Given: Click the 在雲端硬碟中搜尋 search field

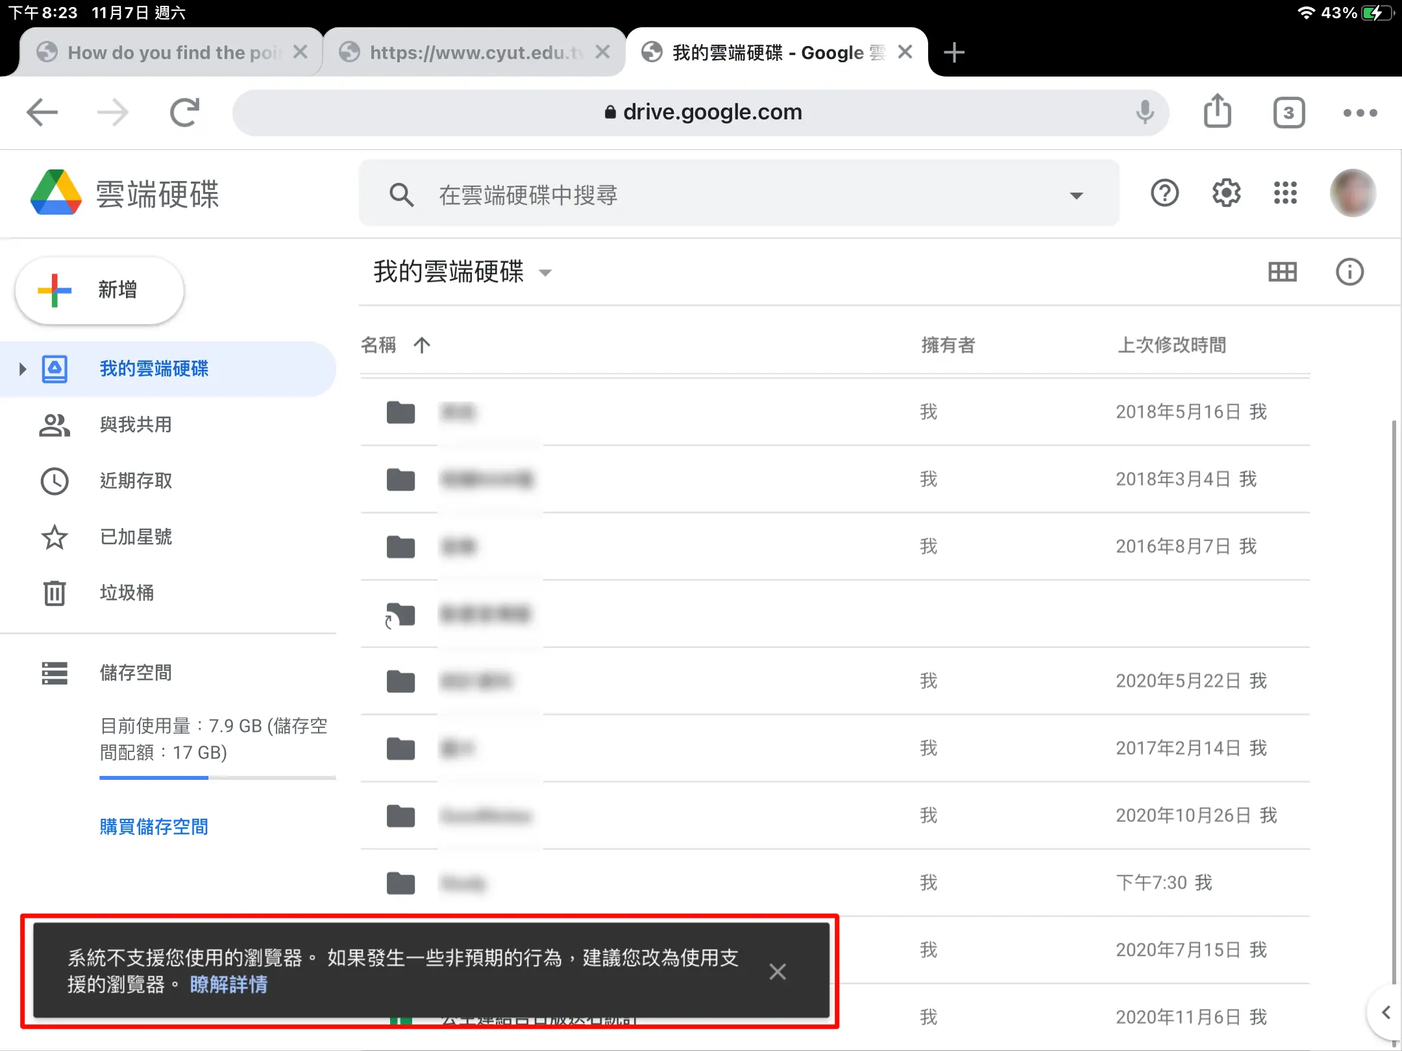Looking at the screenshot, I should 739,194.
